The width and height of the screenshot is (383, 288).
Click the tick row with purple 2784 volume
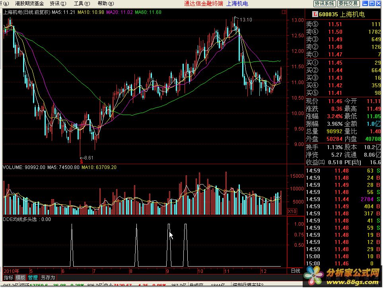coord(343,199)
